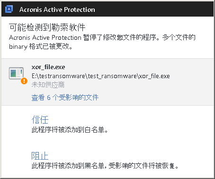Click the xor_file.exe program window icon
The width and height of the screenshot is (215, 179).
pos(16,73)
